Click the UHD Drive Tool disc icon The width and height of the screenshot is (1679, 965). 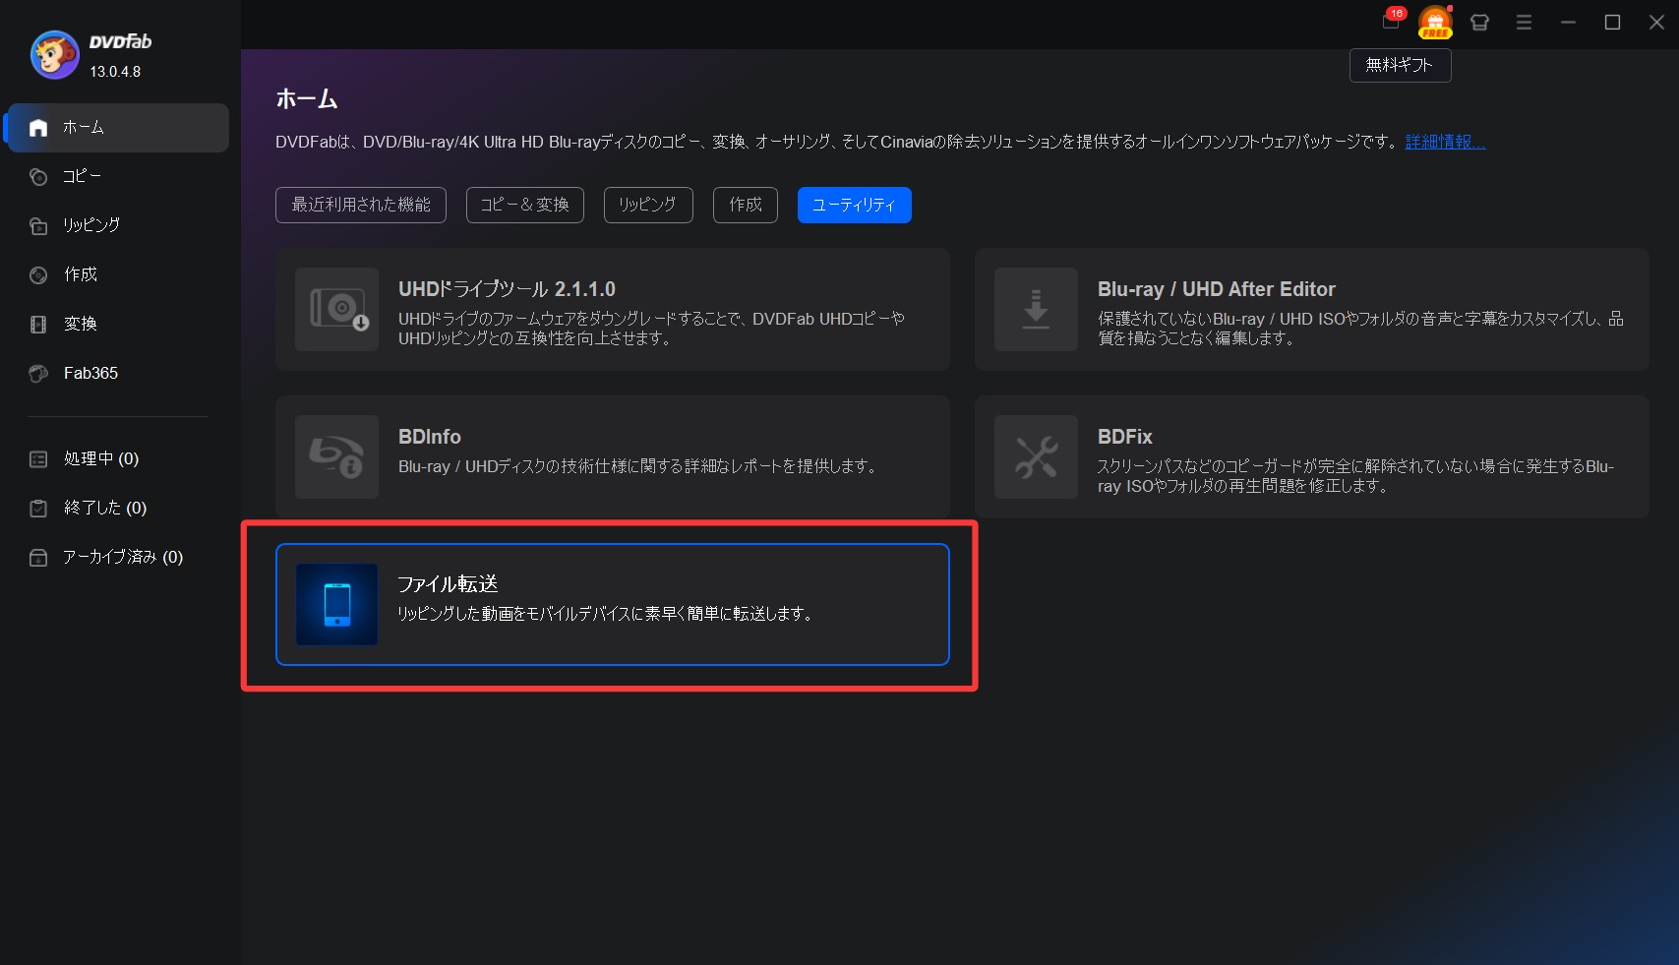336,309
